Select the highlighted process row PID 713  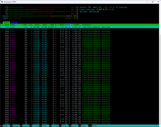(x=51, y=27)
